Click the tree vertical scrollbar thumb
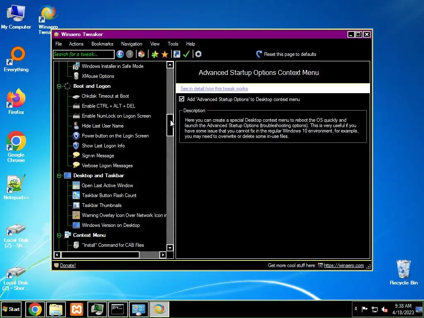424x318 pixels. click(x=170, y=125)
